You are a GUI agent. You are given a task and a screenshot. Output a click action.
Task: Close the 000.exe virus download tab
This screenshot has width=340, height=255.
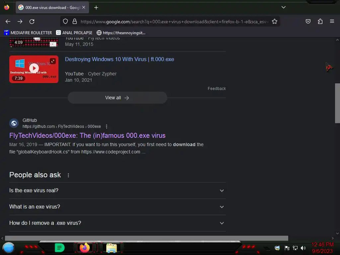point(84,7)
